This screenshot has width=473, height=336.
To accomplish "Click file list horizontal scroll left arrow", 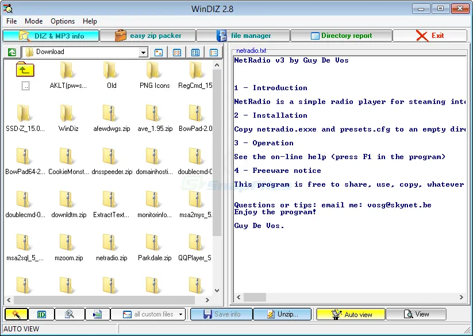I will [9, 300].
